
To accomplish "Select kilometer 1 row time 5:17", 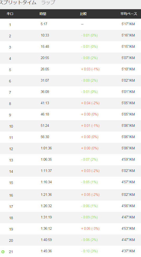I will [44, 24].
